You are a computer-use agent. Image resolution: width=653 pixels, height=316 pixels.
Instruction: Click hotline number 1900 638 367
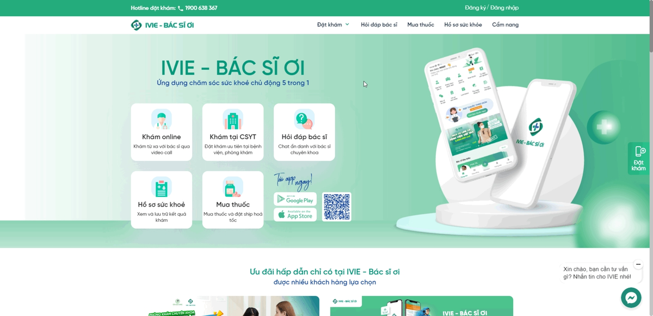pyautogui.click(x=201, y=8)
